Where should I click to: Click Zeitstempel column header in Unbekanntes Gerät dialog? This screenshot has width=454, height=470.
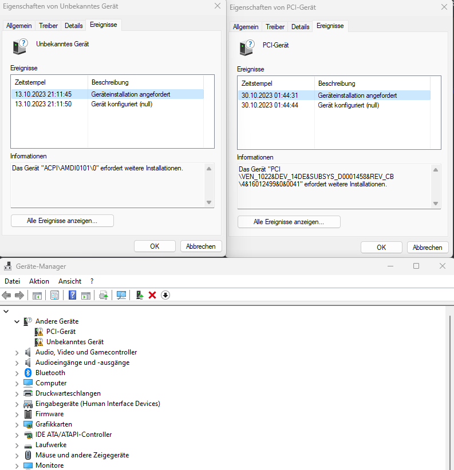(49, 82)
